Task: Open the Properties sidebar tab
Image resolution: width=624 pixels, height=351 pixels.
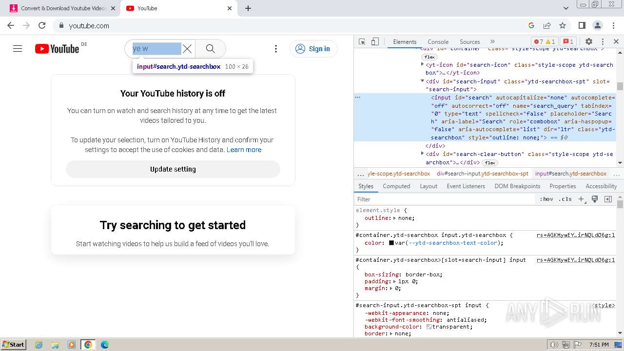Action: [563, 186]
